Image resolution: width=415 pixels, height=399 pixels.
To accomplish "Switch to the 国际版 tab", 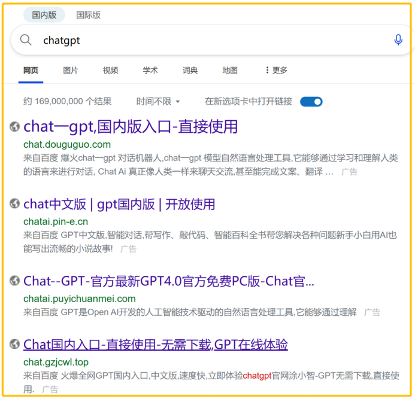I will coord(89,15).
